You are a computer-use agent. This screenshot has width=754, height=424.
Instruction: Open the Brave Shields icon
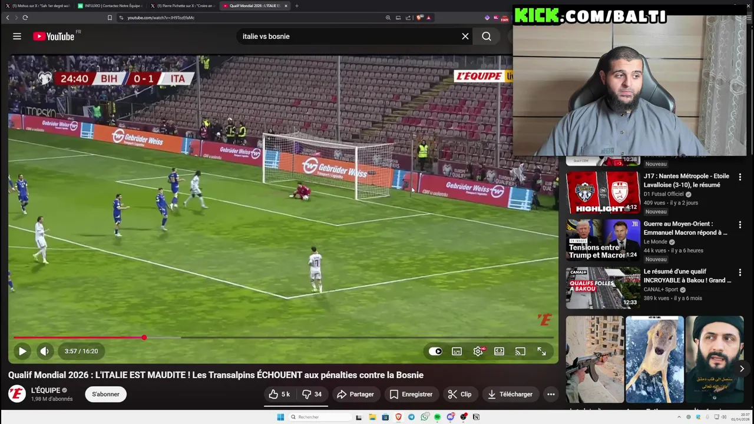419,18
